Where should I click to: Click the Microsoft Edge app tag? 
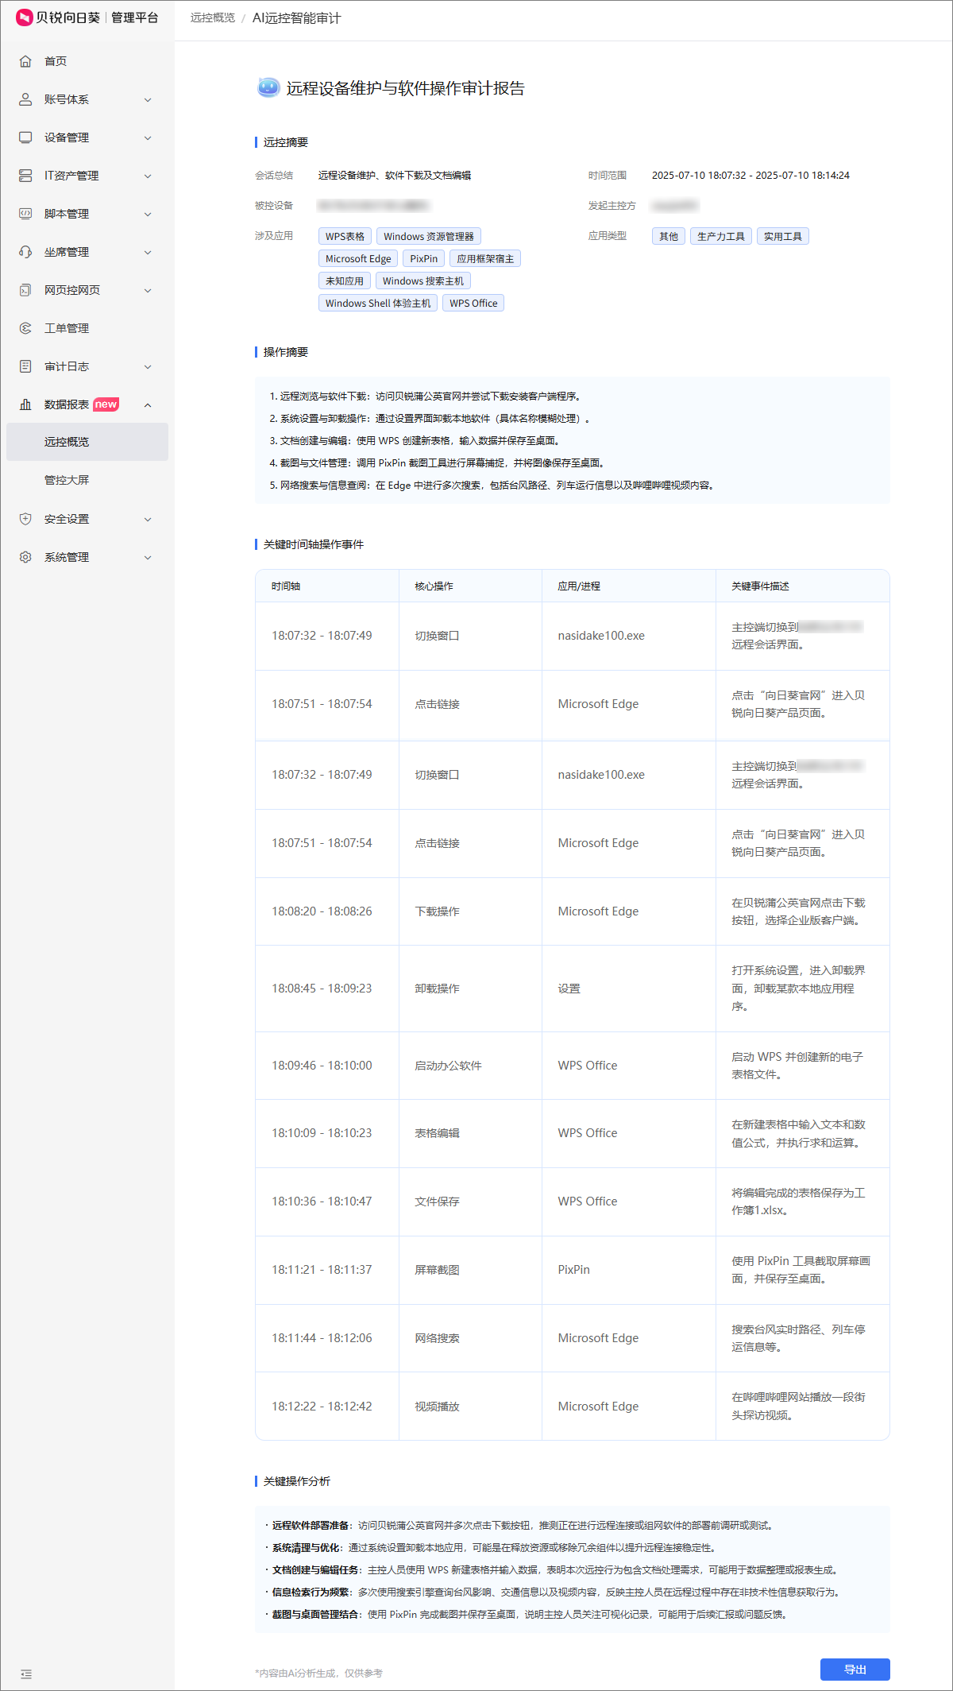[x=358, y=258]
